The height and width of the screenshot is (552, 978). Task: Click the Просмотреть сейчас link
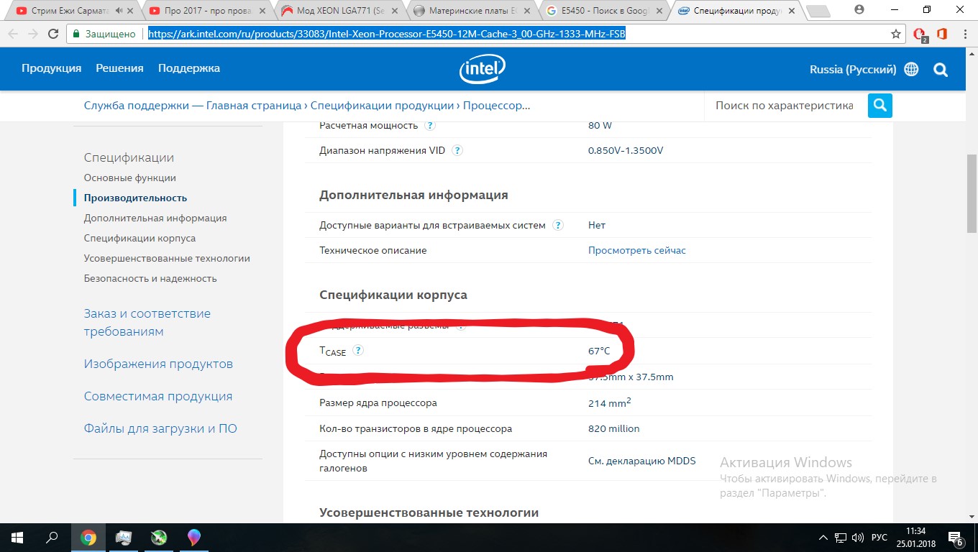637,250
